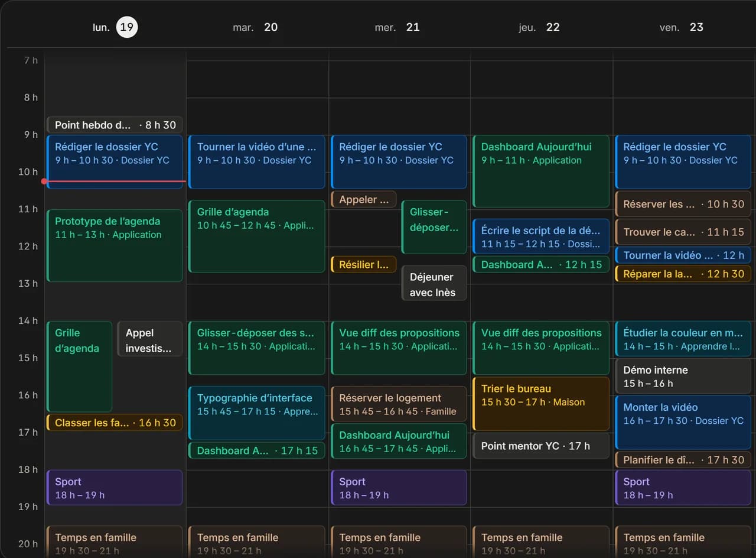Open Point mentor YC event
756x558 pixels.
pyautogui.click(x=540, y=446)
